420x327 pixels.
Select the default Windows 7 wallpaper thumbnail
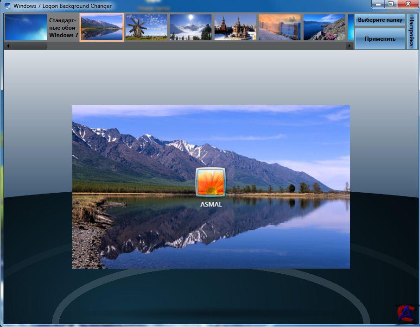(x=26, y=27)
